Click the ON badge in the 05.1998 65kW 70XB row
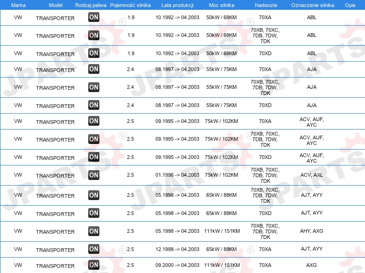The height and width of the screenshot is (273, 365). [94, 195]
